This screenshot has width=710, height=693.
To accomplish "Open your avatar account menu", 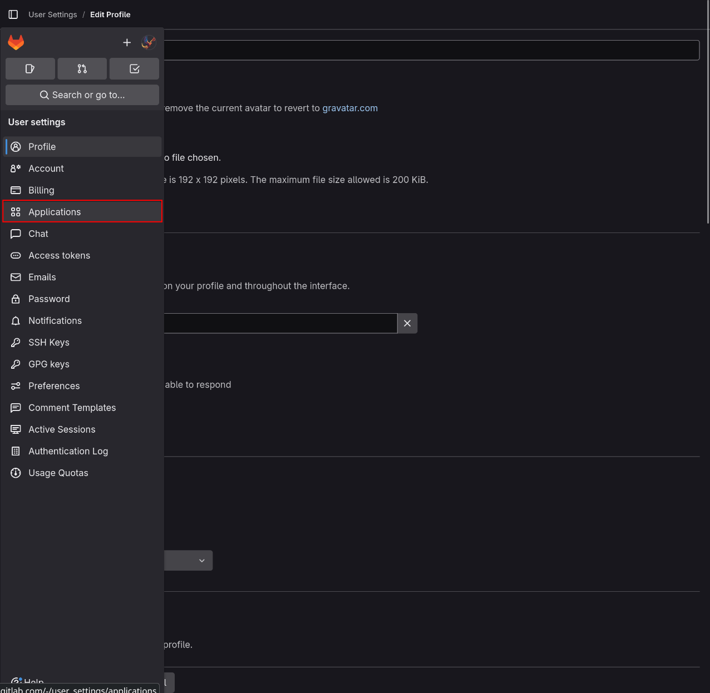I will (148, 42).
